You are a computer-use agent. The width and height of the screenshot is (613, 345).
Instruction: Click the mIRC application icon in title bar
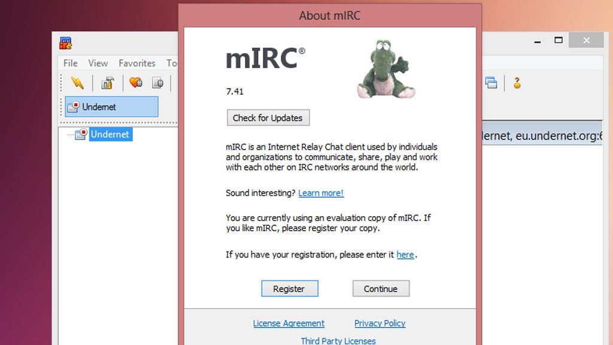(66, 43)
